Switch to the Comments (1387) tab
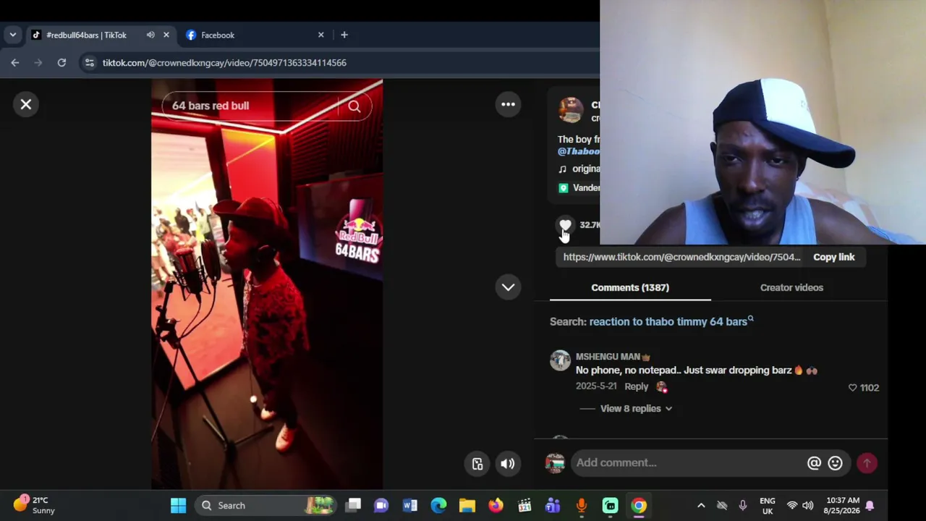This screenshot has height=521, width=926. pos(630,287)
